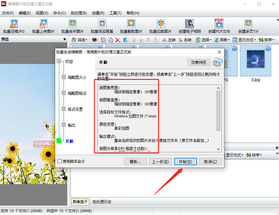Click the red X delete icon
Viewport: 279px width, 215px height.
point(118,40)
